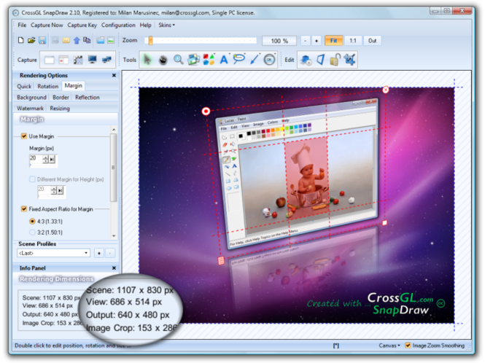
Task: Open the Canvas dropdown in status bar
Action: [x=389, y=346]
